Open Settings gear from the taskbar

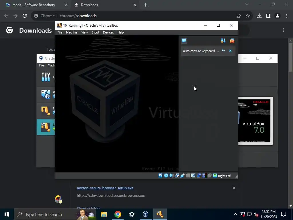[x=132, y=214]
